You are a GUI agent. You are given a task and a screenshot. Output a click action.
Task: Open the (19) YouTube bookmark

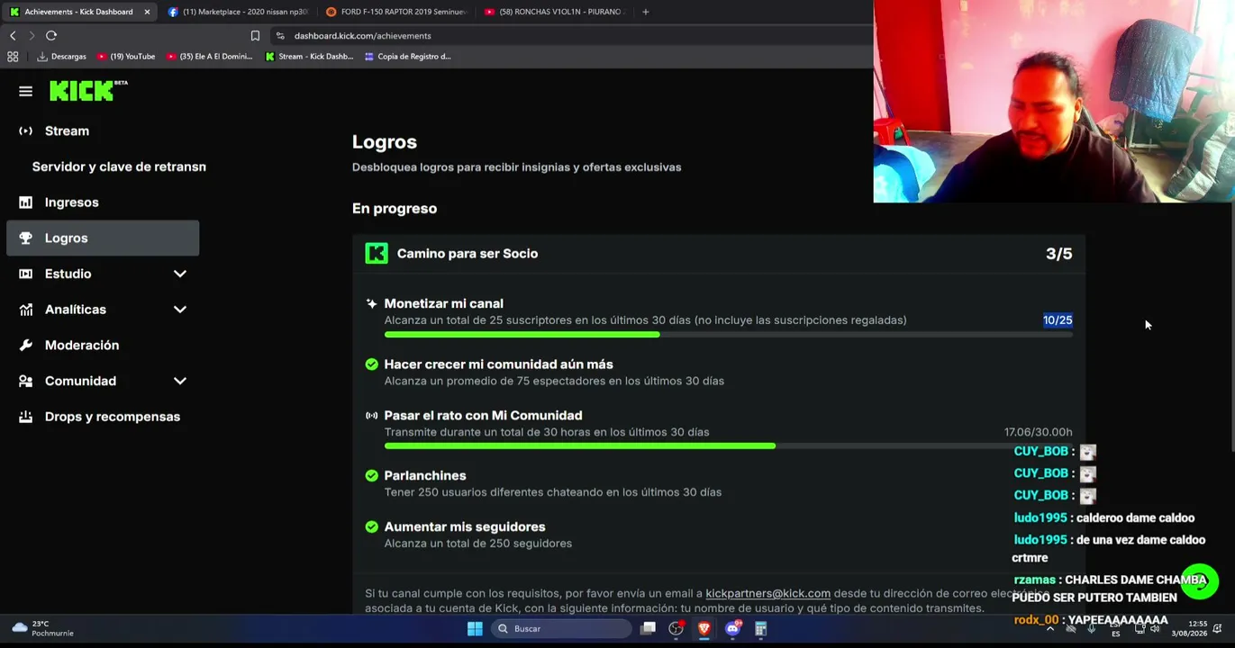125,57
